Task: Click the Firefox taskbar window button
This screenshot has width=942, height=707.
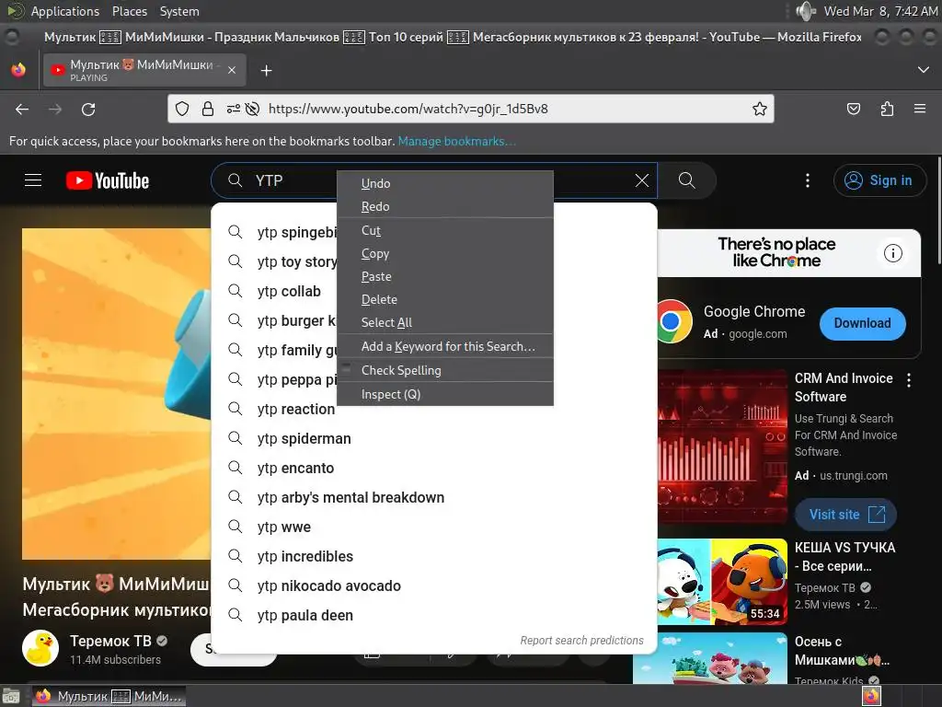Action: tap(109, 696)
